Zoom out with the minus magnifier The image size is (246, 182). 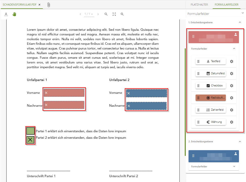tap(106, 14)
